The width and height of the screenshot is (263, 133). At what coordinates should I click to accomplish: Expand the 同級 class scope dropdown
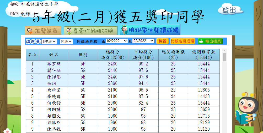(x=66, y=41)
